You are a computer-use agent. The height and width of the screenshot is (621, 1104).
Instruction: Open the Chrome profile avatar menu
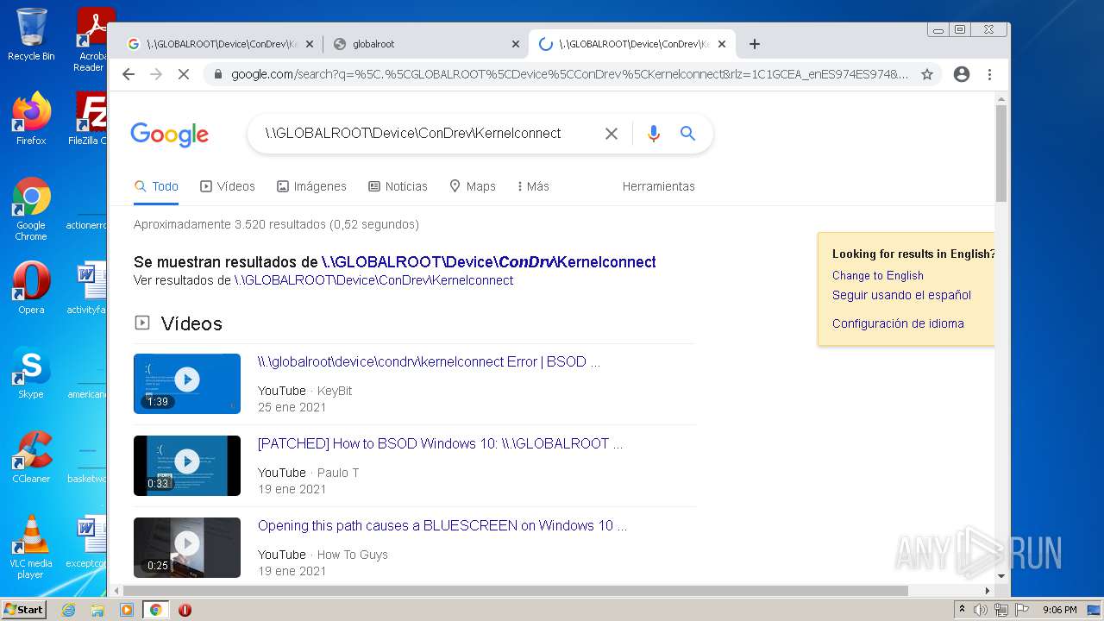click(x=962, y=74)
